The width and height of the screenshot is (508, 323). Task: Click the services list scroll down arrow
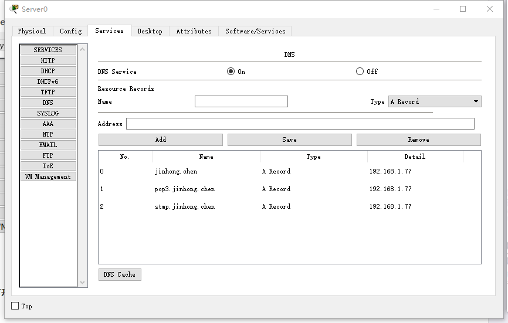pos(82,282)
